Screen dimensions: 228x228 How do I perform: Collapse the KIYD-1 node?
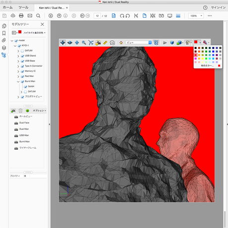15,46
